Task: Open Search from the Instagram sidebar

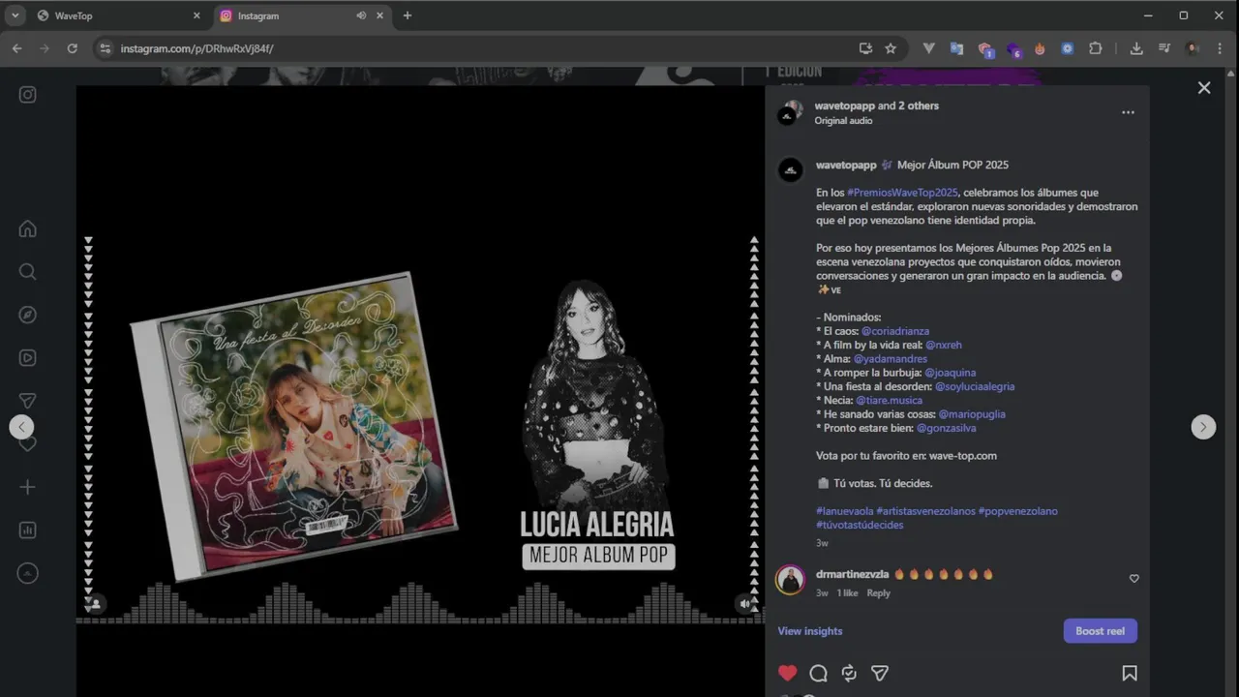Action: (28, 271)
